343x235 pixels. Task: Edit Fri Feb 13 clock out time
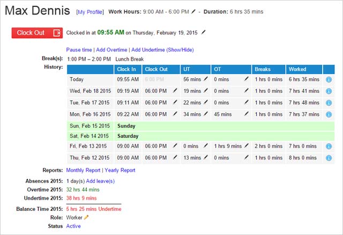pyautogui.click(x=175, y=145)
